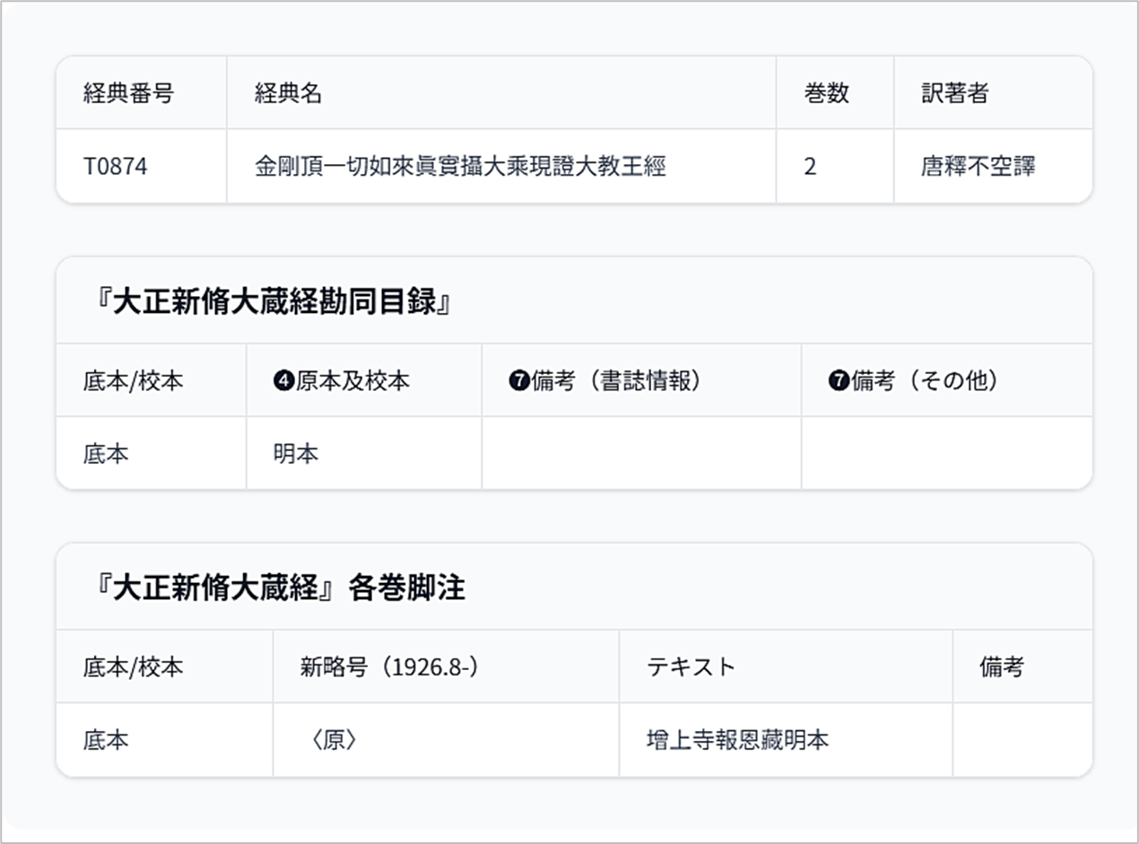Click translator name 唐釋不空譯
Viewport: 1139px width, 844px height.
point(978,167)
